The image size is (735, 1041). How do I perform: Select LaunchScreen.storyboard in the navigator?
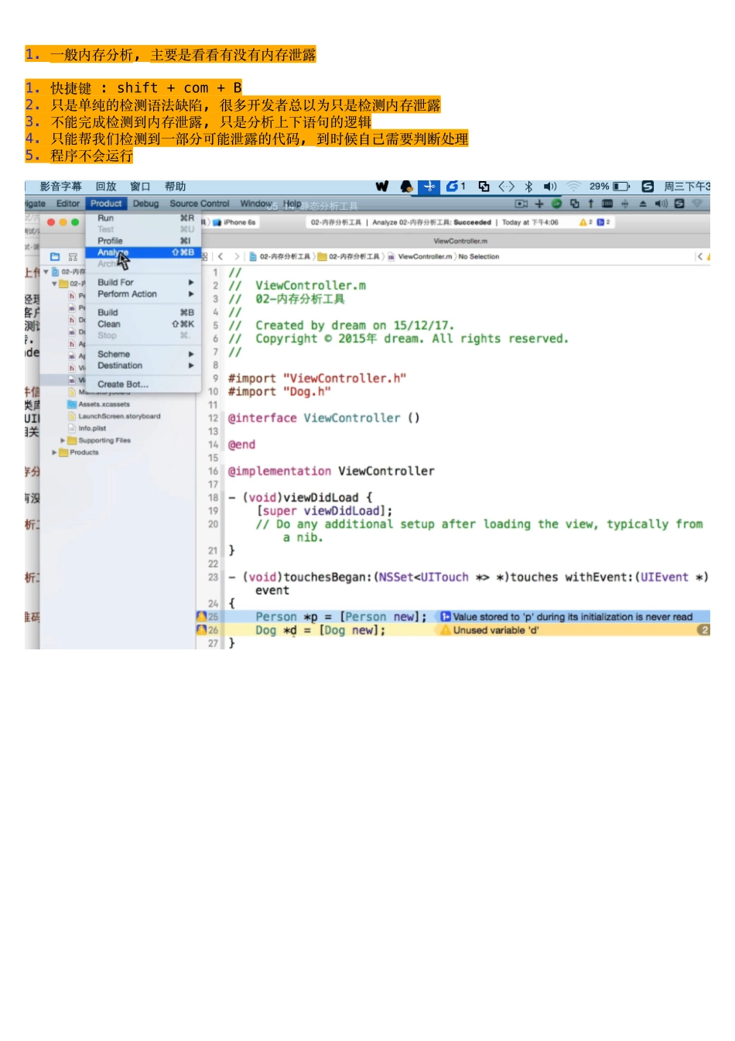(x=119, y=416)
